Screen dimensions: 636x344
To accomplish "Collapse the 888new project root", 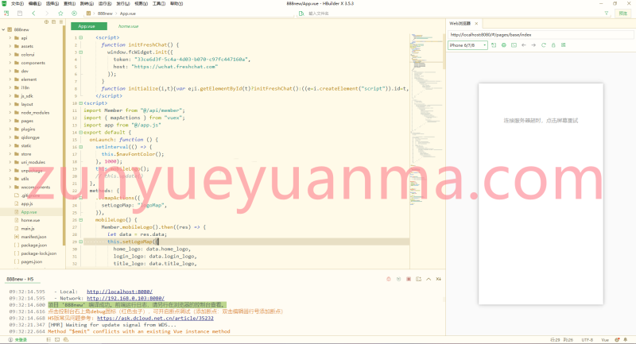I will pos(3,29).
